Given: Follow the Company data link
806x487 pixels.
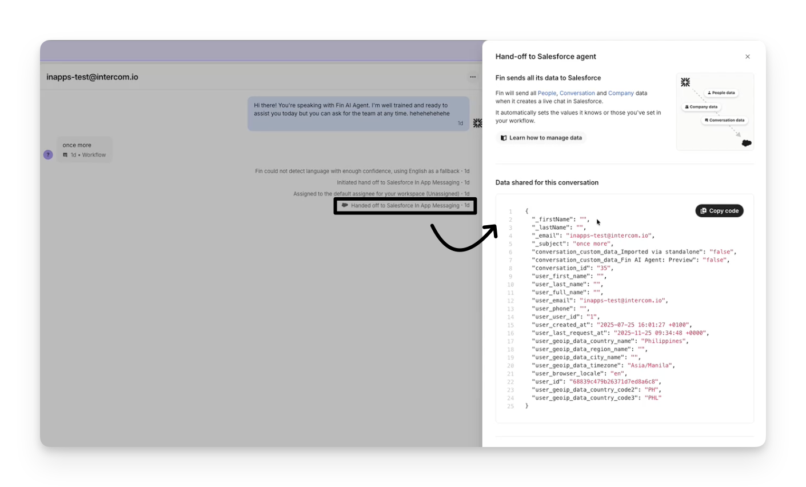Looking at the screenshot, I should pos(621,93).
